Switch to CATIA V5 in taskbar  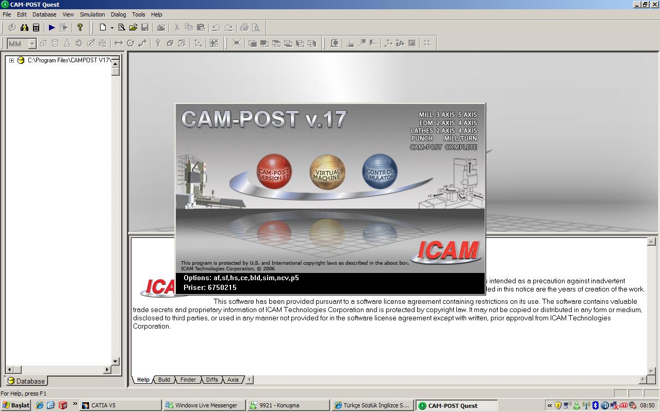point(120,405)
